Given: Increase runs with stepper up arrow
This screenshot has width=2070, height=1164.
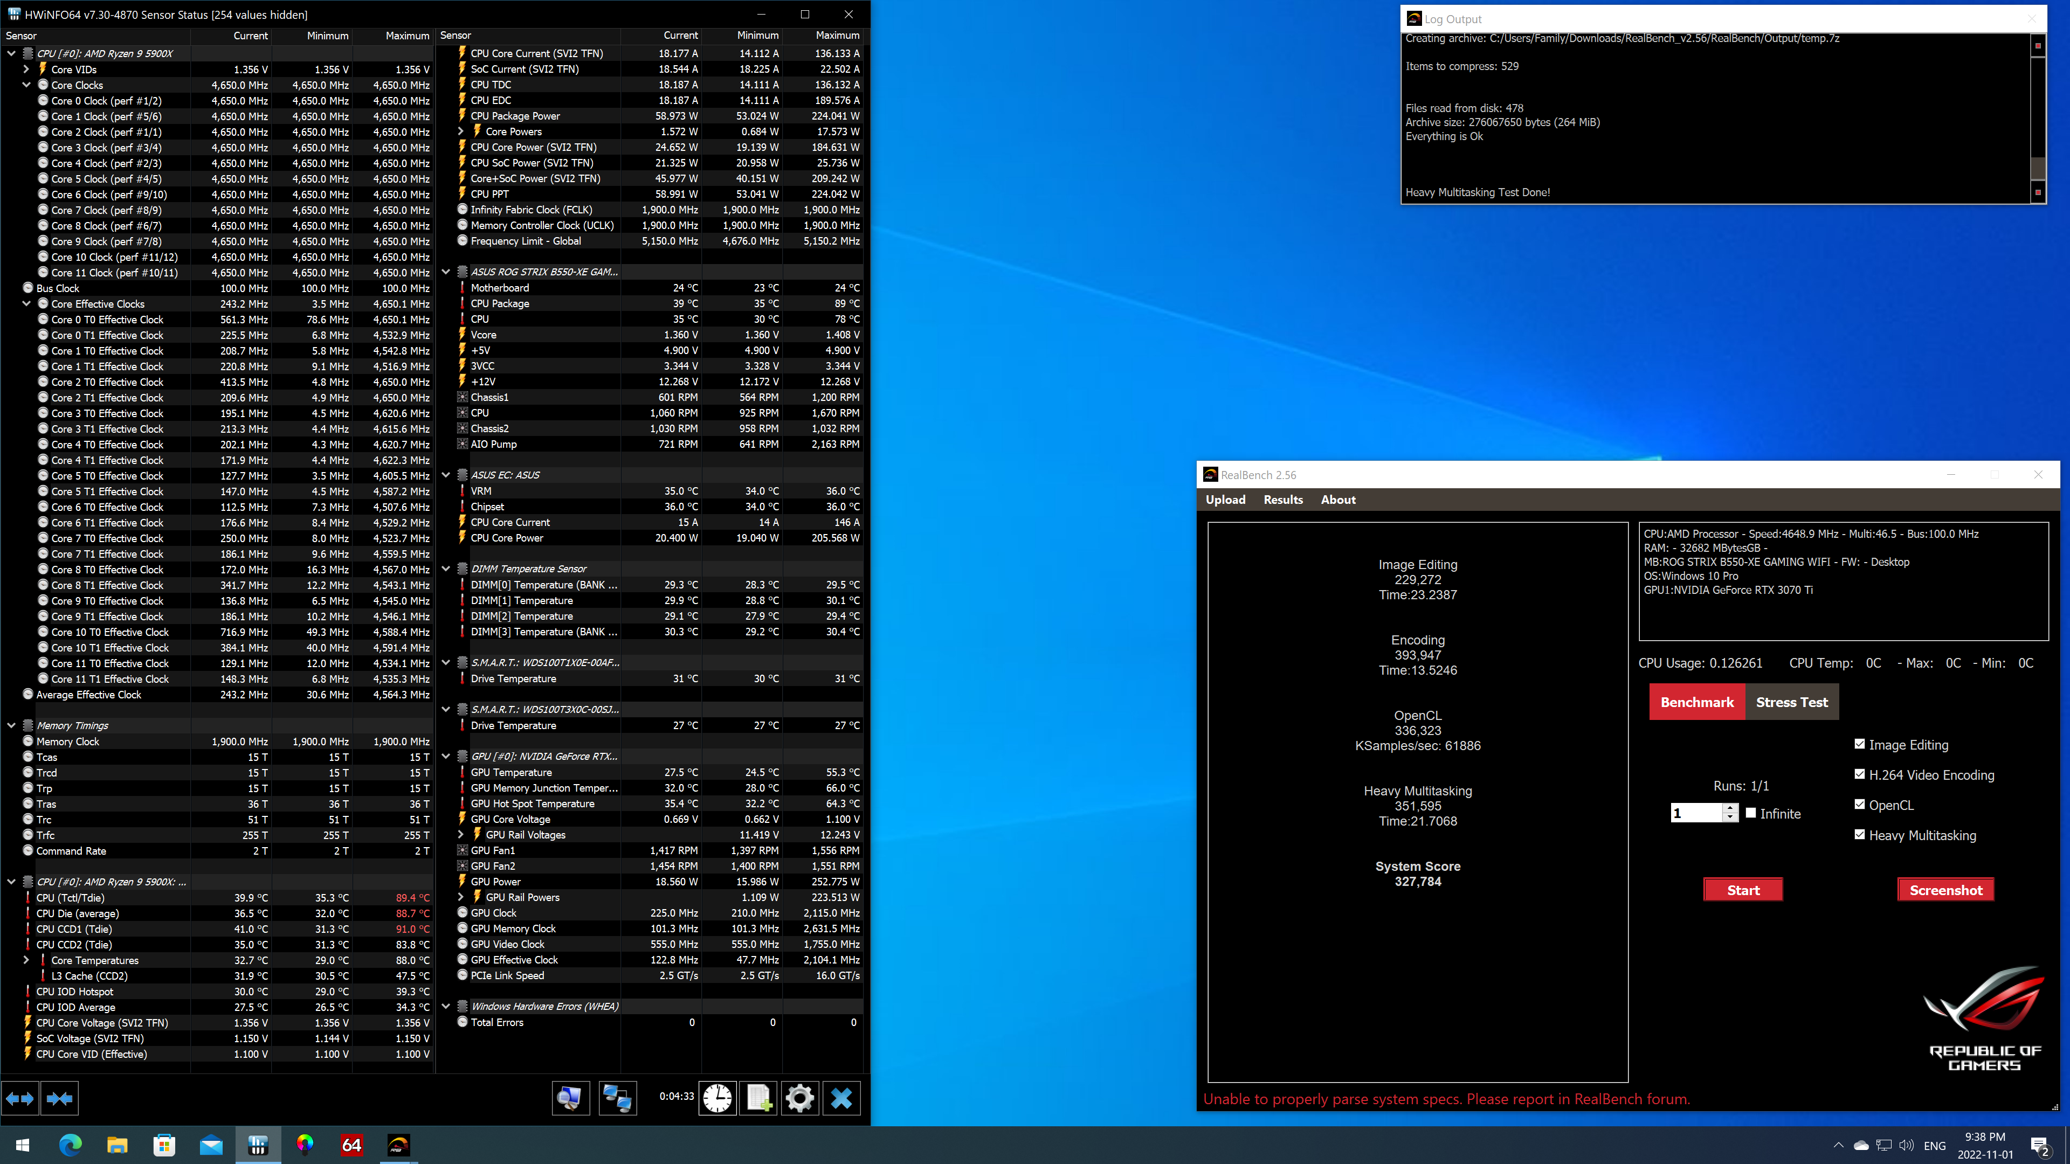Looking at the screenshot, I should 1730,808.
